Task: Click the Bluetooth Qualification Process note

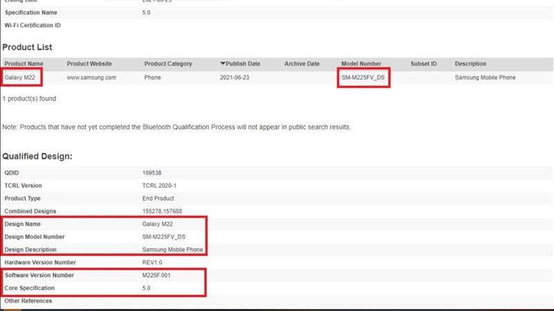Action: (x=177, y=127)
